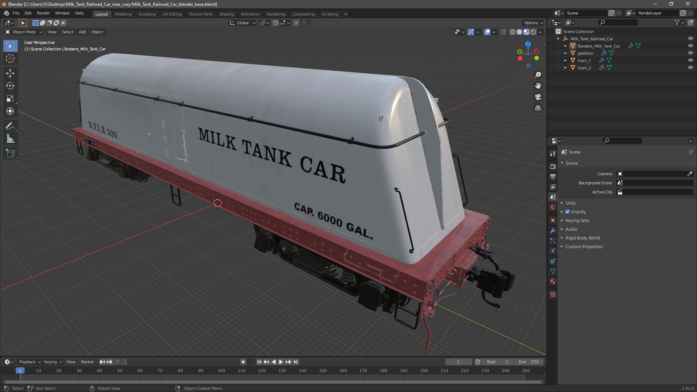Select rendered viewport shading sphere
Screen dimensions: 697x392
[x=533, y=32]
